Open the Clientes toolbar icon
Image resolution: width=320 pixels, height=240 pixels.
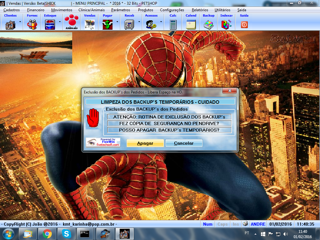point(10,24)
